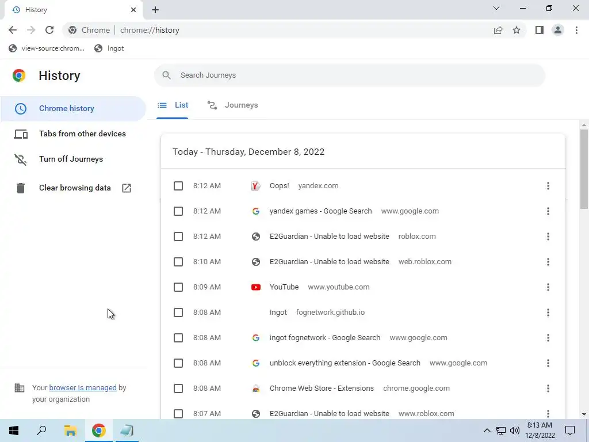Click external link icon beside Clear browsing data
The width and height of the screenshot is (589, 442).
(127, 188)
